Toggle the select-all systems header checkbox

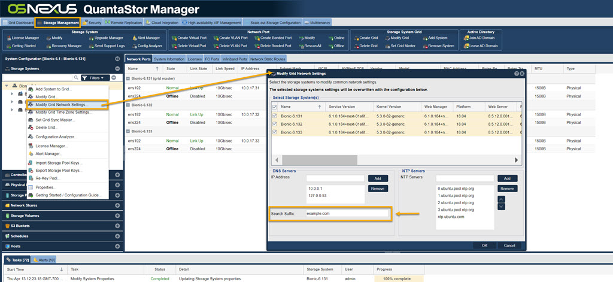coord(274,107)
